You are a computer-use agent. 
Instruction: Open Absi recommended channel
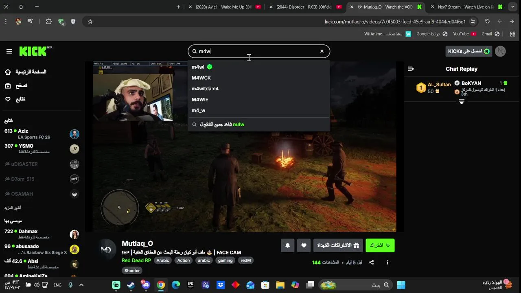[x=42, y=264]
